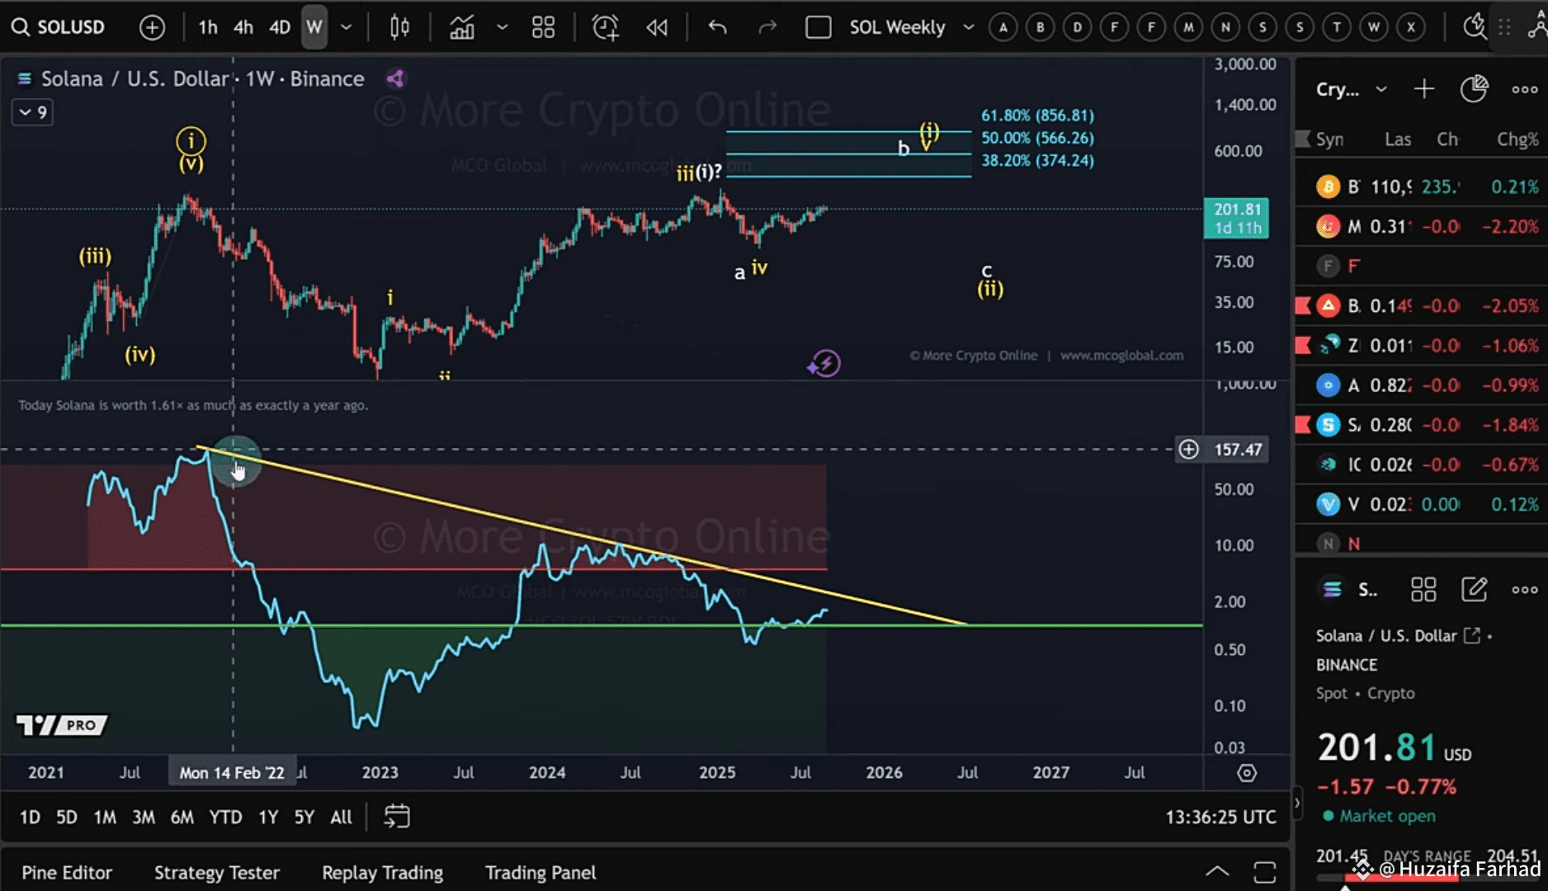Collapse the indicator legend showing 9
The image size is (1548, 891).
tap(33, 112)
